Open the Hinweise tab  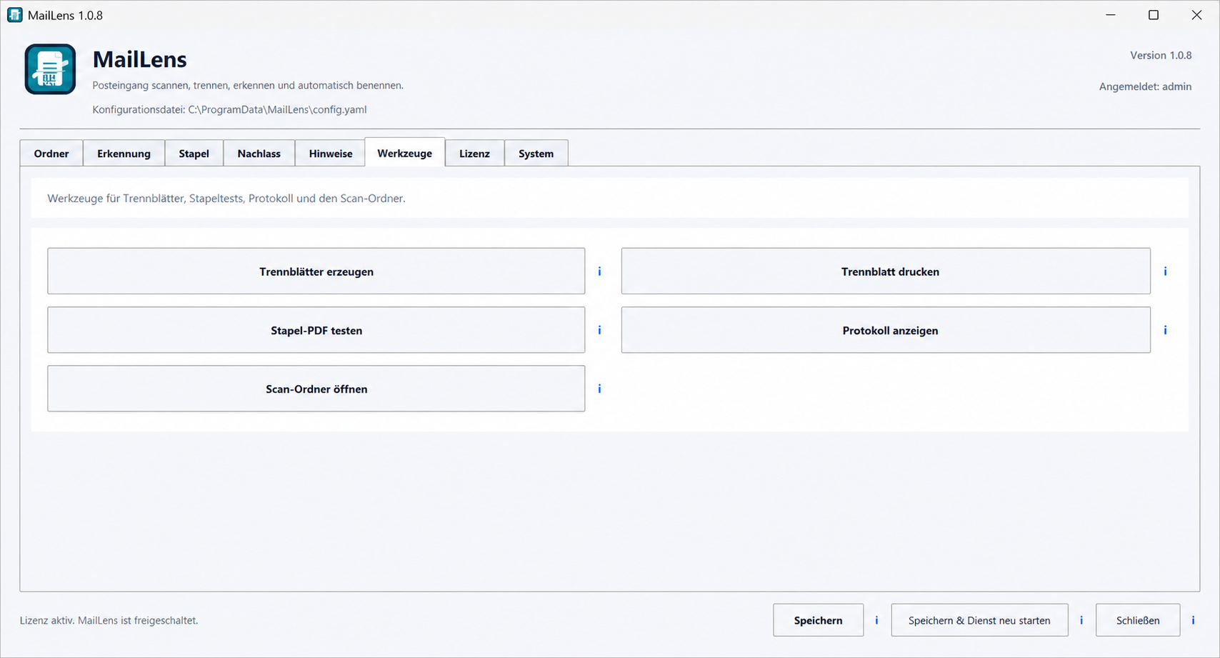331,154
